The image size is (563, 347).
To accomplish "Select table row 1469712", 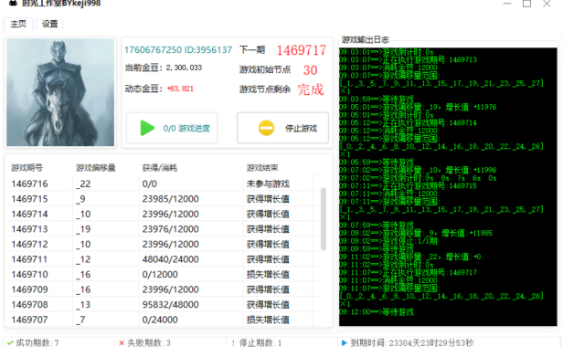I will pos(164,244).
